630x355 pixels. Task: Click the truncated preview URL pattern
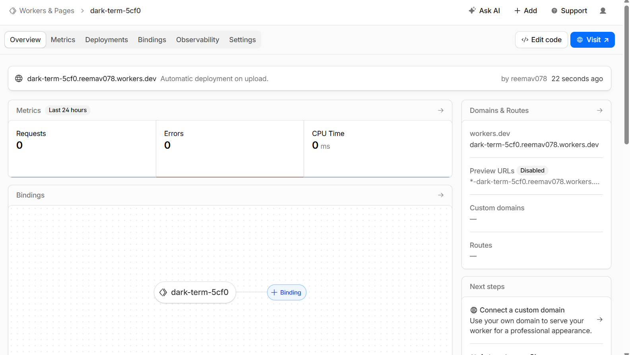tap(535, 182)
